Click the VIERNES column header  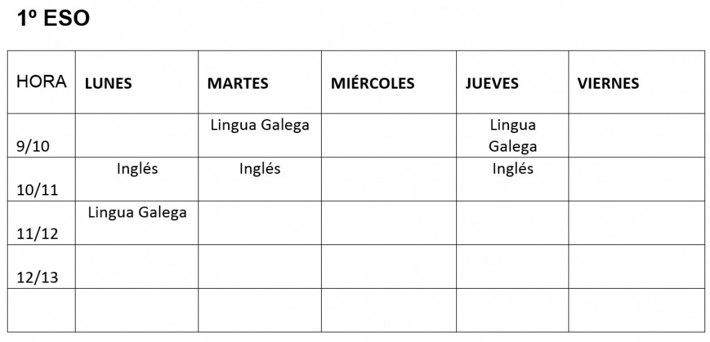(608, 84)
